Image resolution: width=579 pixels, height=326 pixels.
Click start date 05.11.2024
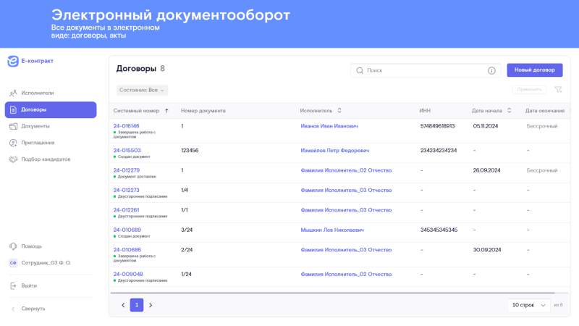coord(485,126)
